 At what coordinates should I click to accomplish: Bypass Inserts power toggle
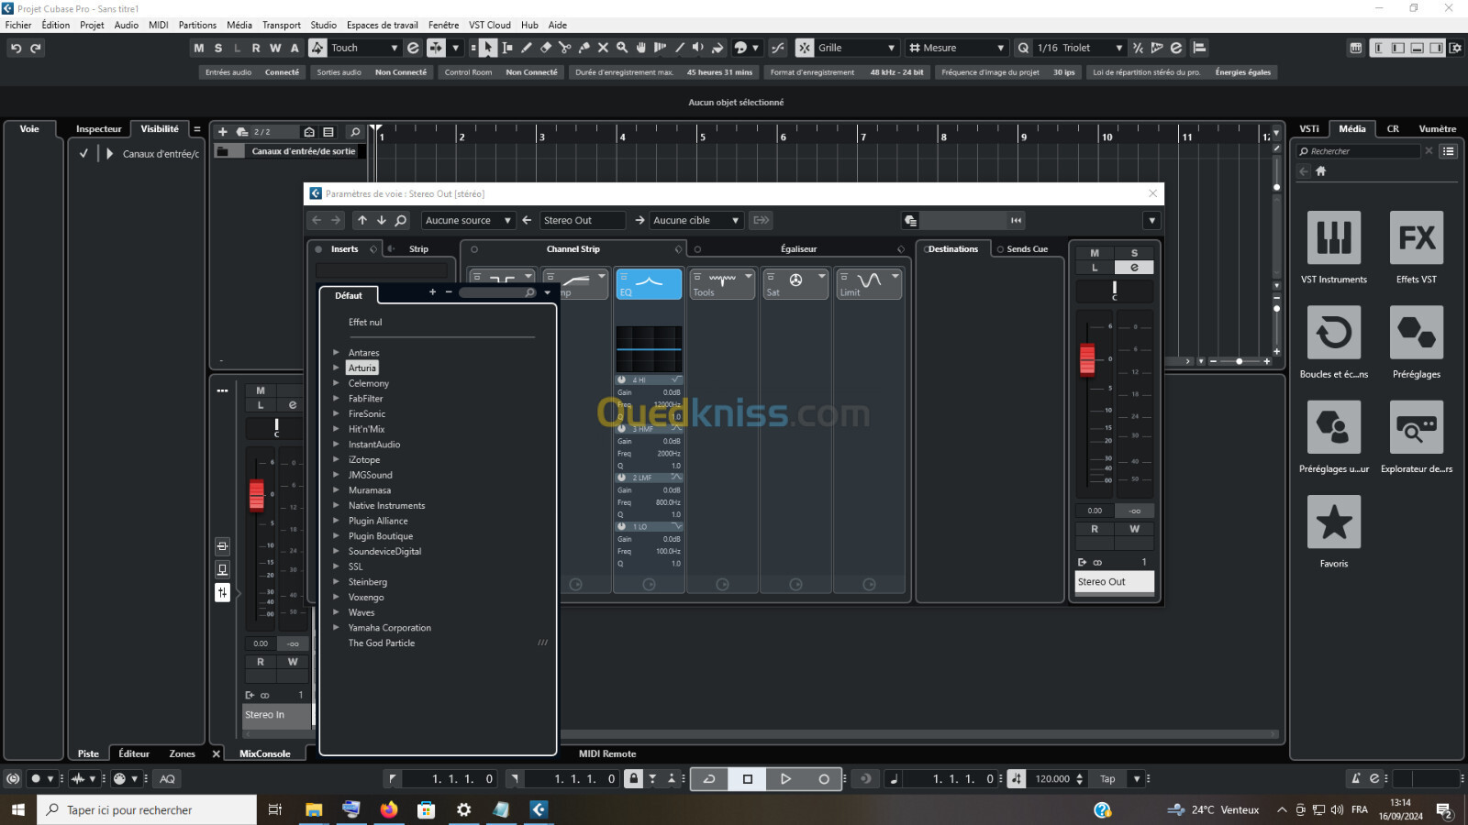tap(318, 249)
